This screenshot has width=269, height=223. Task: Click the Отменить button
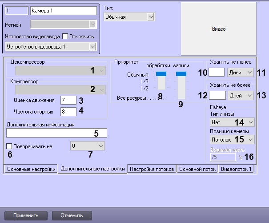(72, 215)
